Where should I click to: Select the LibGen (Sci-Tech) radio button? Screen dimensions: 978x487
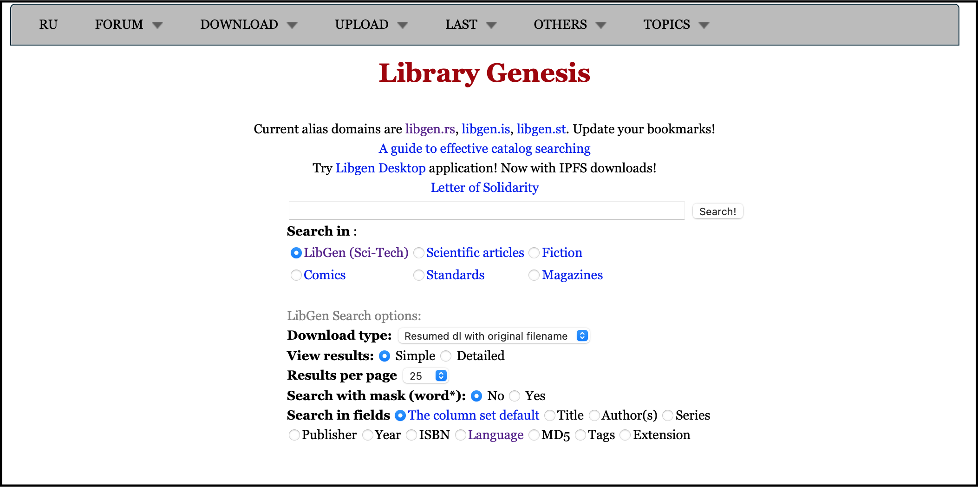tap(296, 253)
